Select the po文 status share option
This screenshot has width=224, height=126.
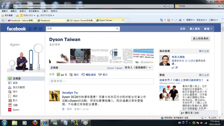(62, 75)
